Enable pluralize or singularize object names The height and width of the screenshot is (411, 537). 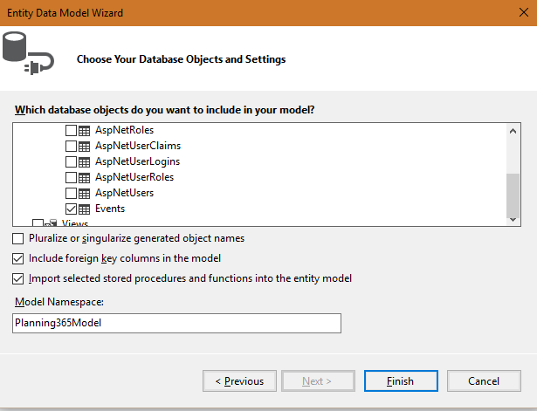pyautogui.click(x=18, y=238)
